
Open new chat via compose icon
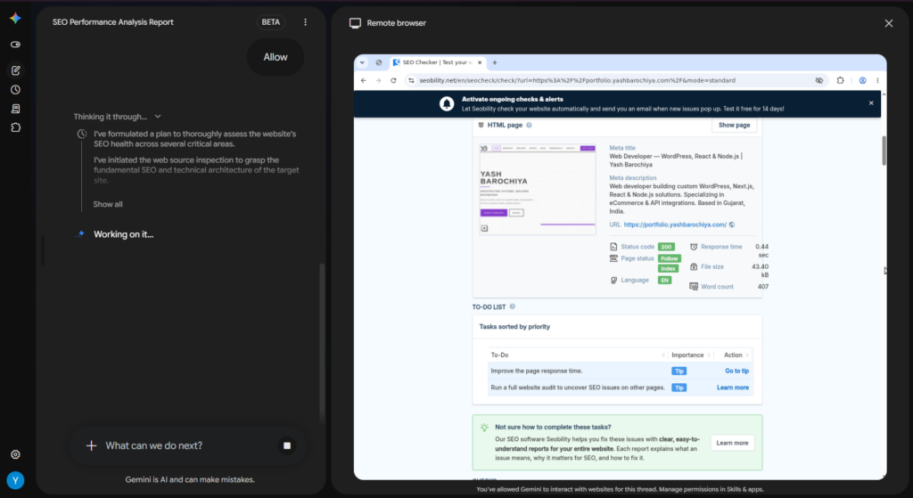pyautogui.click(x=16, y=70)
